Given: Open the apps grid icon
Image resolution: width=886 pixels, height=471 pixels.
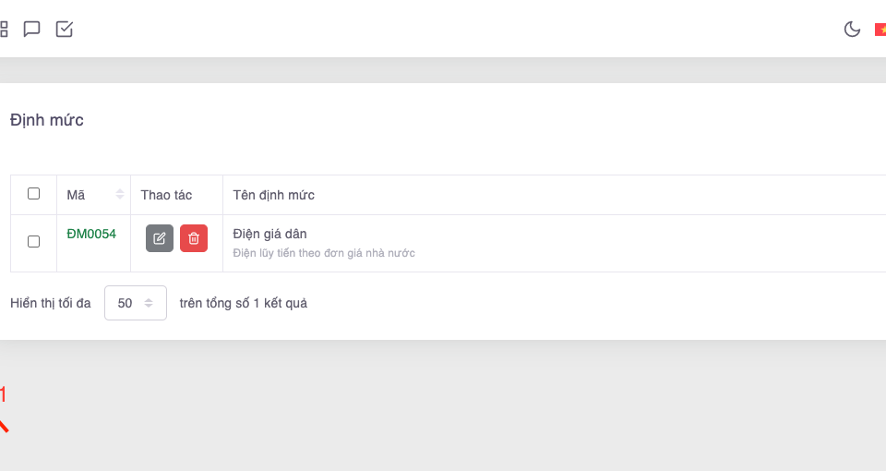Looking at the screenshot, I should pos(4,29).
